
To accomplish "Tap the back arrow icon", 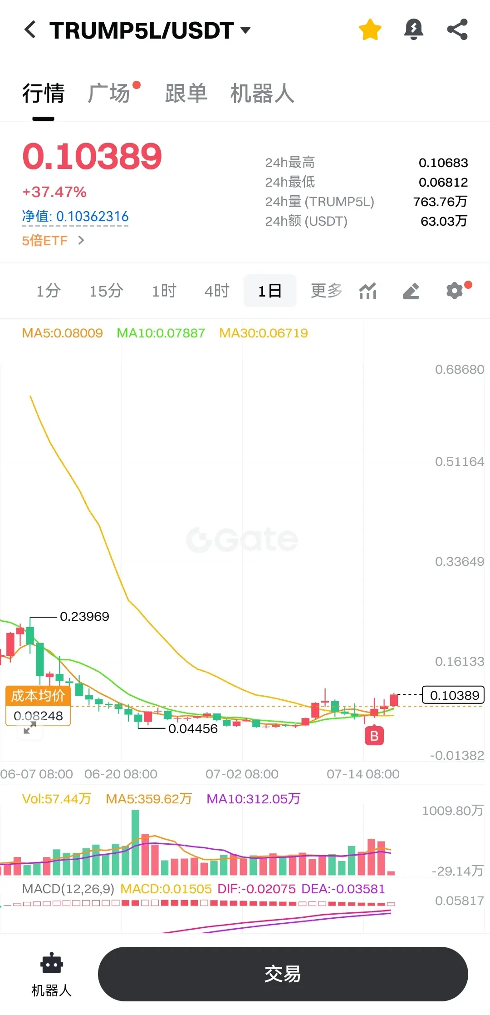I will point(30,30).
